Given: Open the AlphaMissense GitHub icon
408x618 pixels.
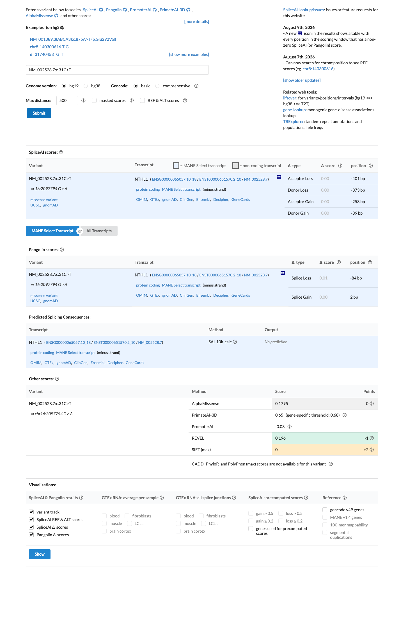Looking at the screenshot, I should click(x=56, y=16).
